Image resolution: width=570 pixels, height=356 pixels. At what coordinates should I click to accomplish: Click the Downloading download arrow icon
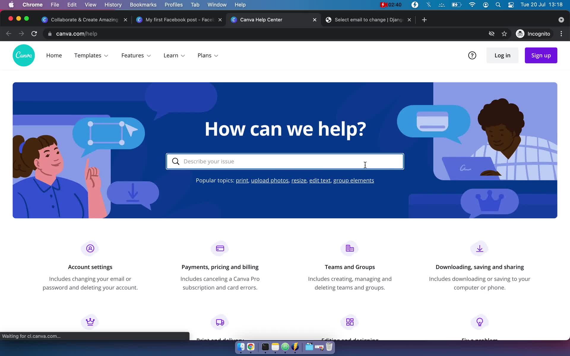coord(480,248)
